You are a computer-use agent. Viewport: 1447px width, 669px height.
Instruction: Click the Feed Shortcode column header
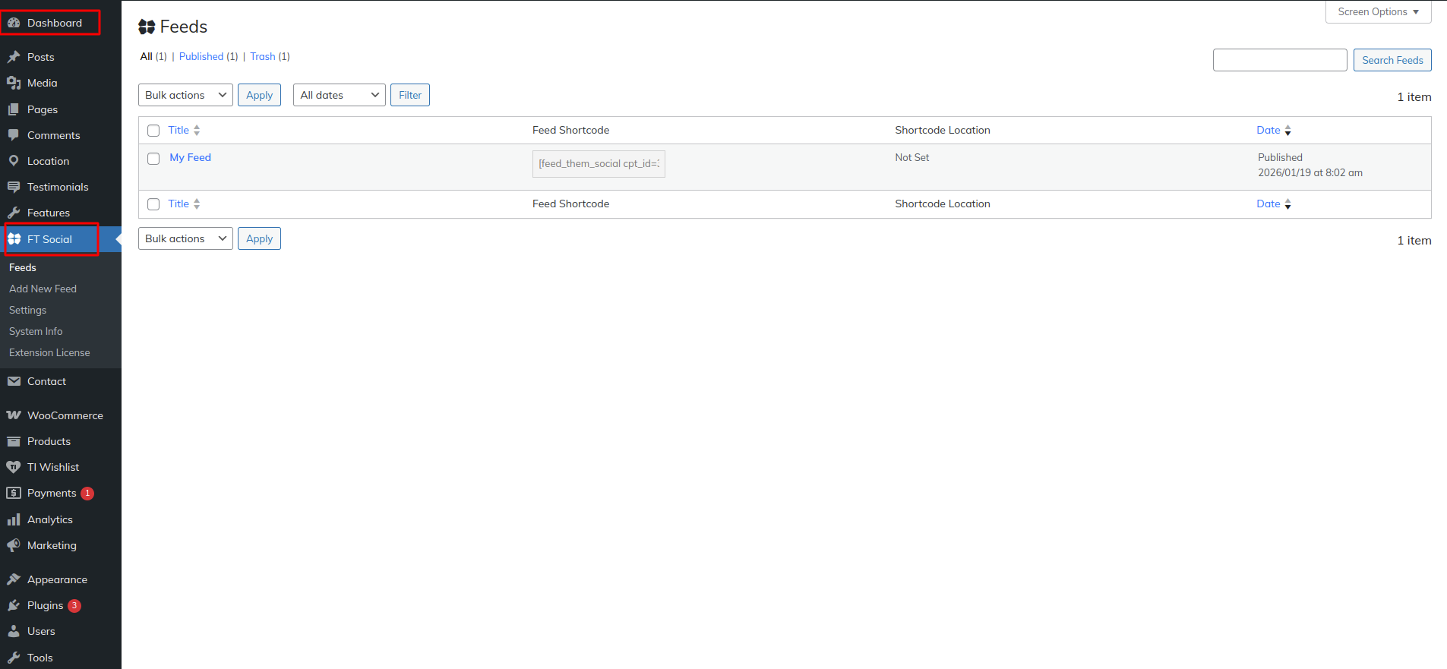point(570,130)
